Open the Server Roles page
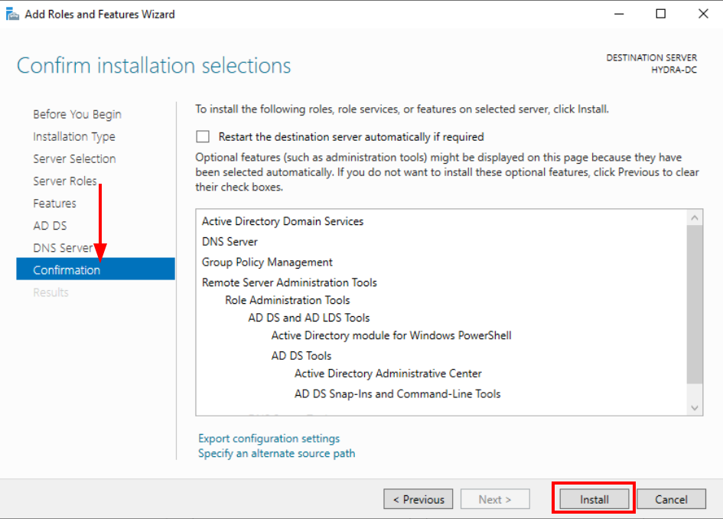Viewport: 723px width, 519px height. tap(65, 181)
